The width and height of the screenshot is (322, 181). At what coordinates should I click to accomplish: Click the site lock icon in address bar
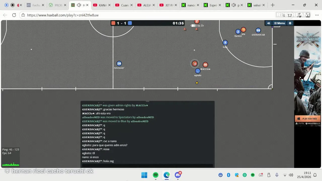(23, 15)
